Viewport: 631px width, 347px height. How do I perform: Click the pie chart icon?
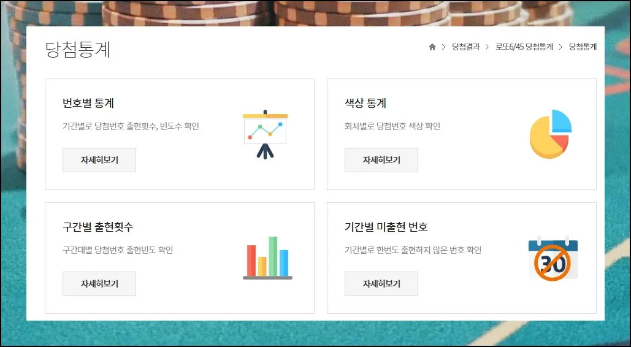point(550,134)
